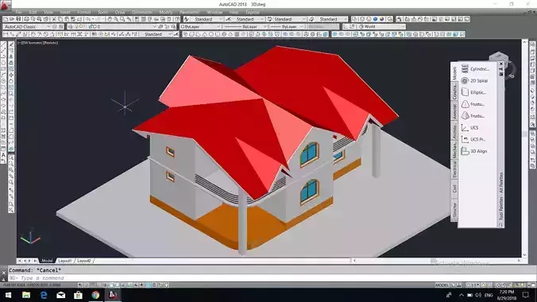Click the Elliptical Cylinder tool in palette
This screenshot has height=302, width=537.
(473, 92)
